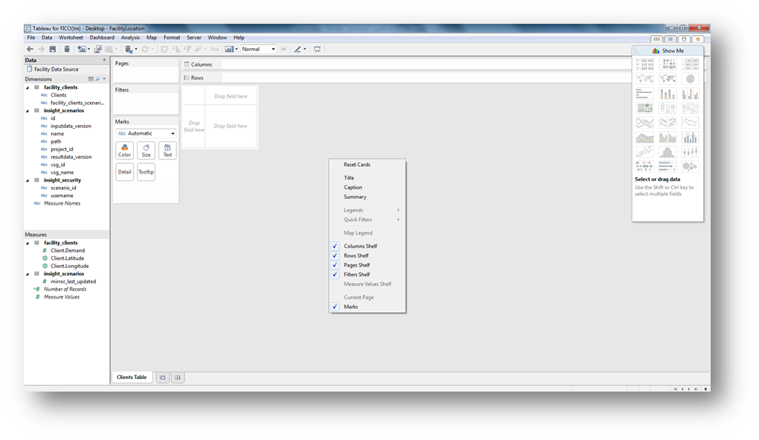The width and height of the screenshot is (759, 440).
Task: Click the Text card in Marks
Action: point(167,150)
